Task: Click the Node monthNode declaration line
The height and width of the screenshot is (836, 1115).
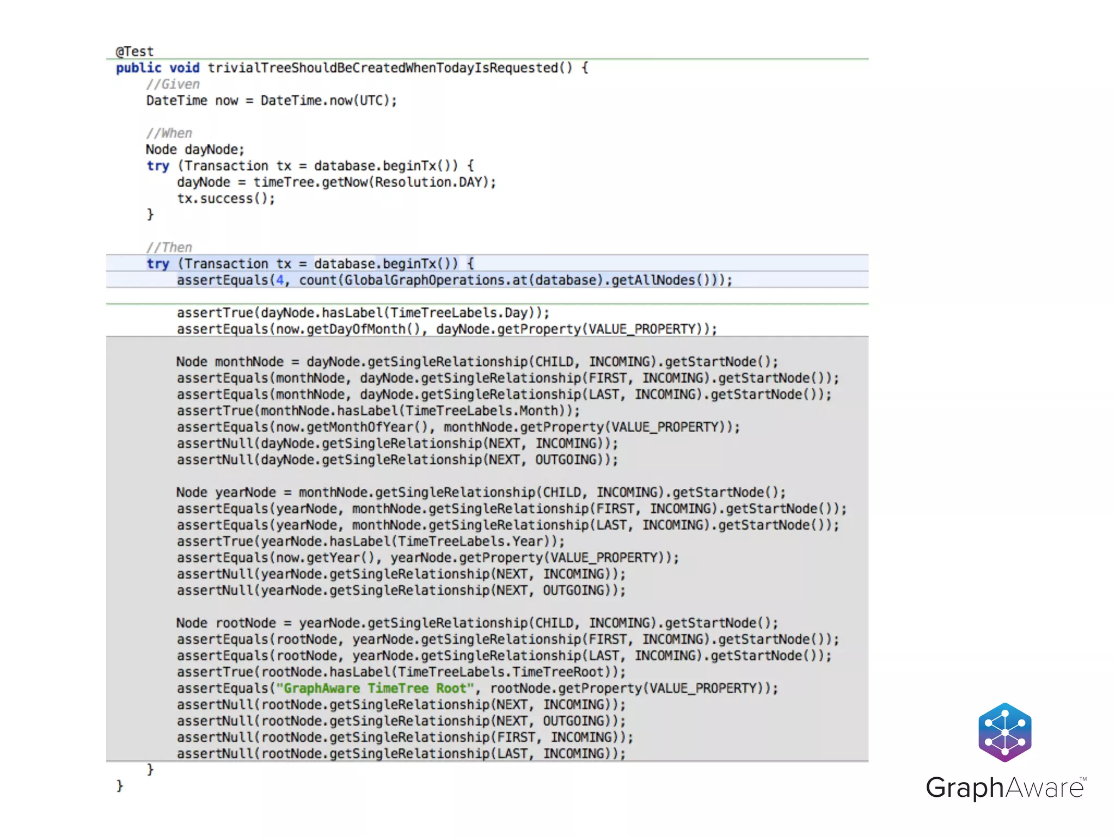Action: point(477,362)
